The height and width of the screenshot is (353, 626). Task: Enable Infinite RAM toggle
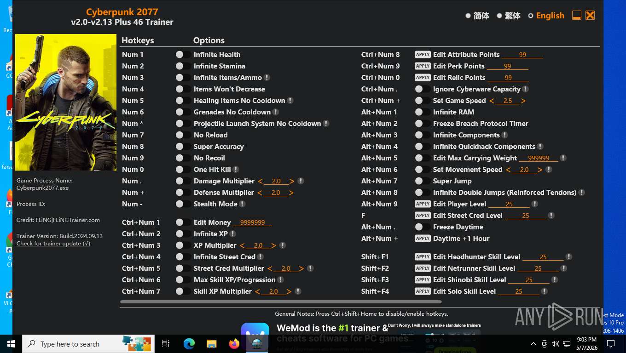click(423, 112)
